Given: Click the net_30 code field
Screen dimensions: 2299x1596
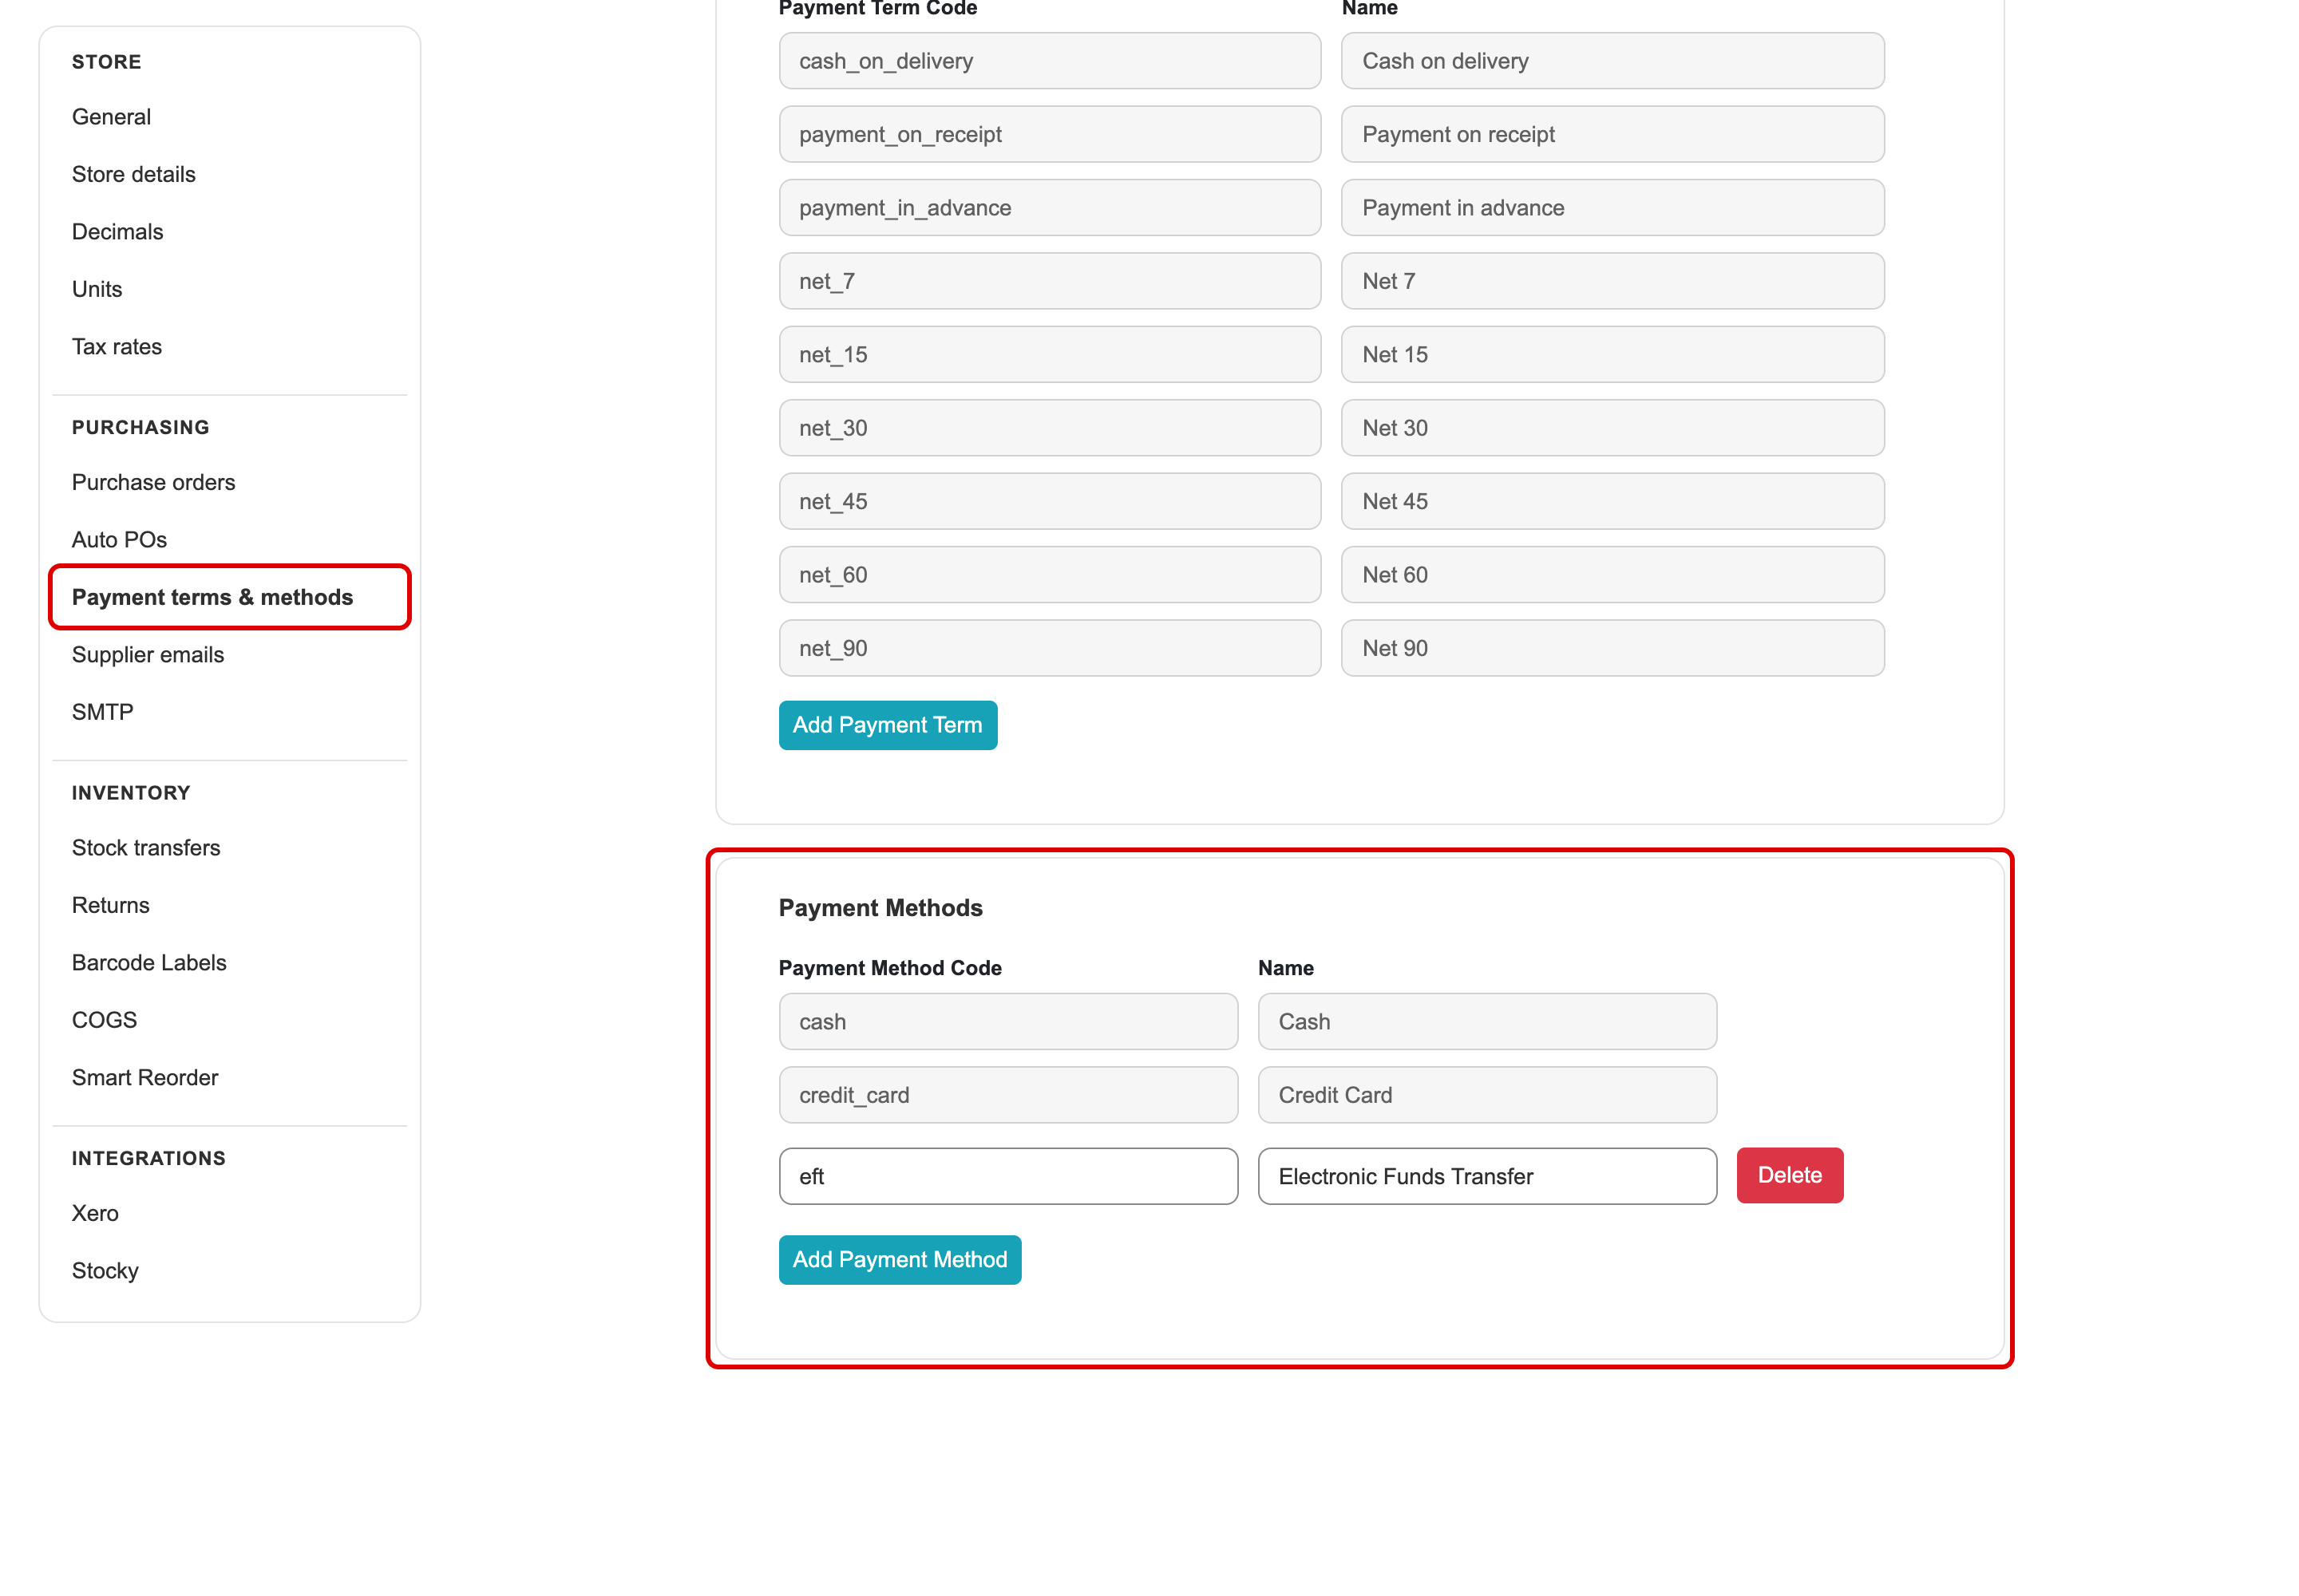Looking at the screenshot, I should pyautogui.click(x=1051, y=428).
